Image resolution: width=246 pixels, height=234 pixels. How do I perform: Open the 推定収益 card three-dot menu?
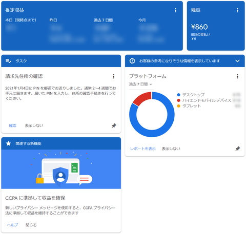tap(175, 10)
